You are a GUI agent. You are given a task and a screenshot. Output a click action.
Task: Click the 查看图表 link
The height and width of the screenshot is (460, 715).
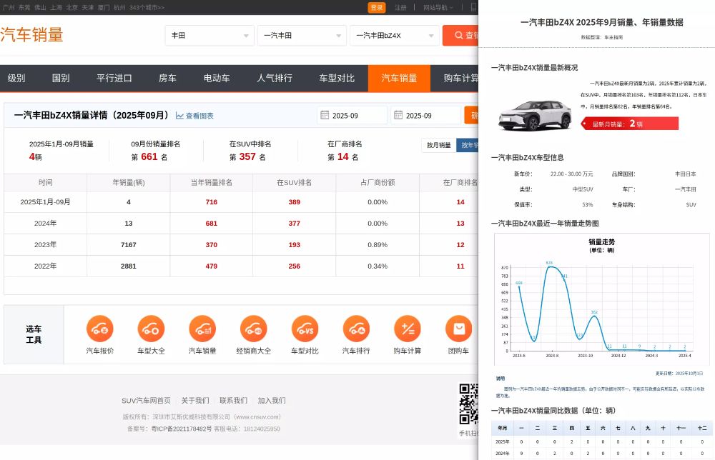(x=199, y=116)
